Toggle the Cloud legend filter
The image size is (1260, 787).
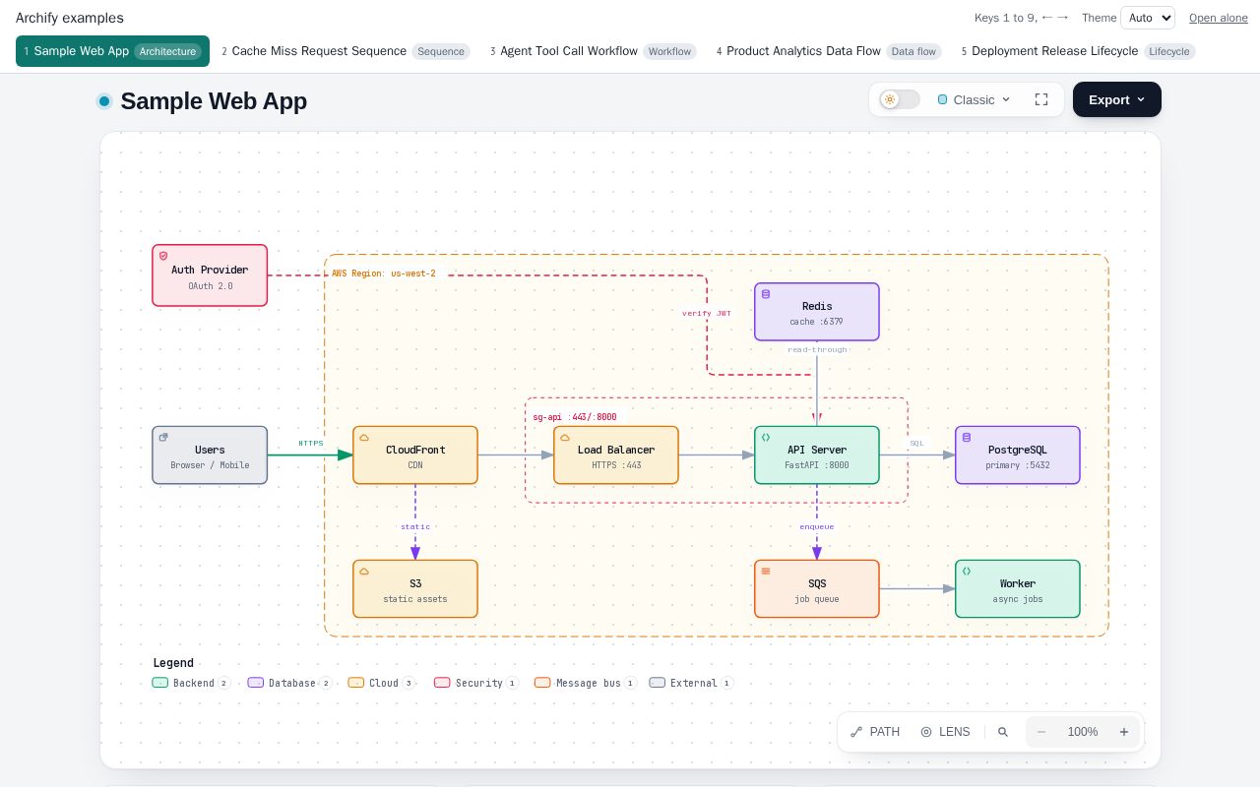[x=382, y=683]
